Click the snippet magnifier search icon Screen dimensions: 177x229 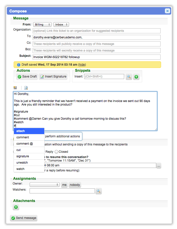pyautogui.click(x=129, y=77)
